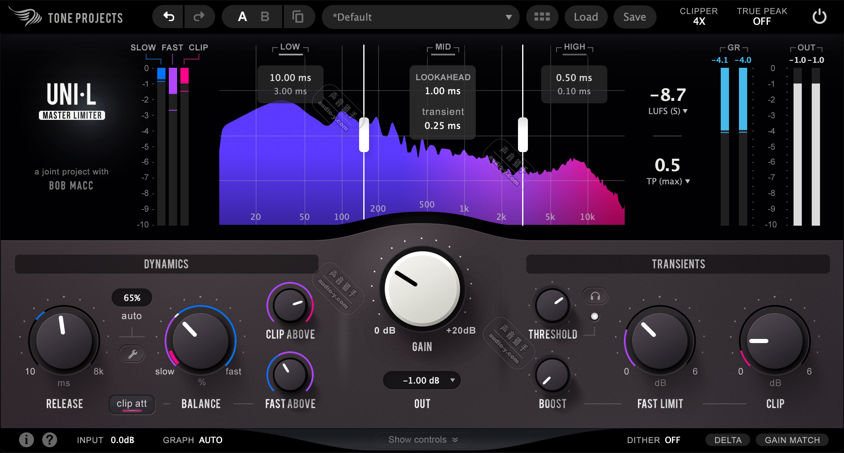The image size is (844, 453).
Task: Click the INPUT 0.0dB value
Action: tap(105, 440)
